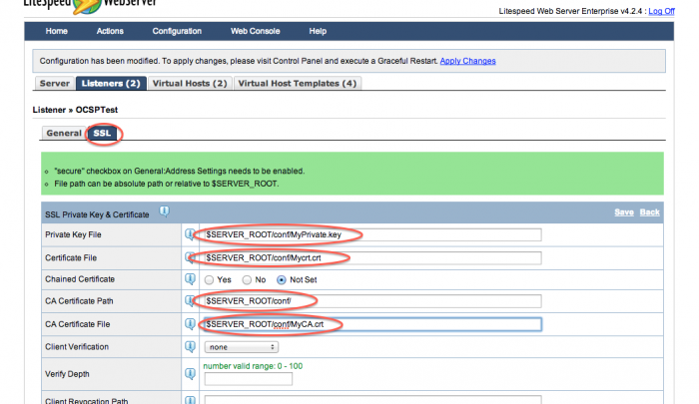
Task: Open the SSL sub-tab
Action: (102, 134)
